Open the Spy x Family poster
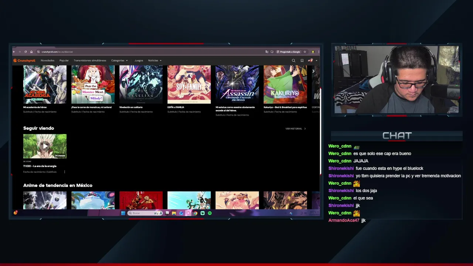 pyautogui.click(x=189, y=85)
